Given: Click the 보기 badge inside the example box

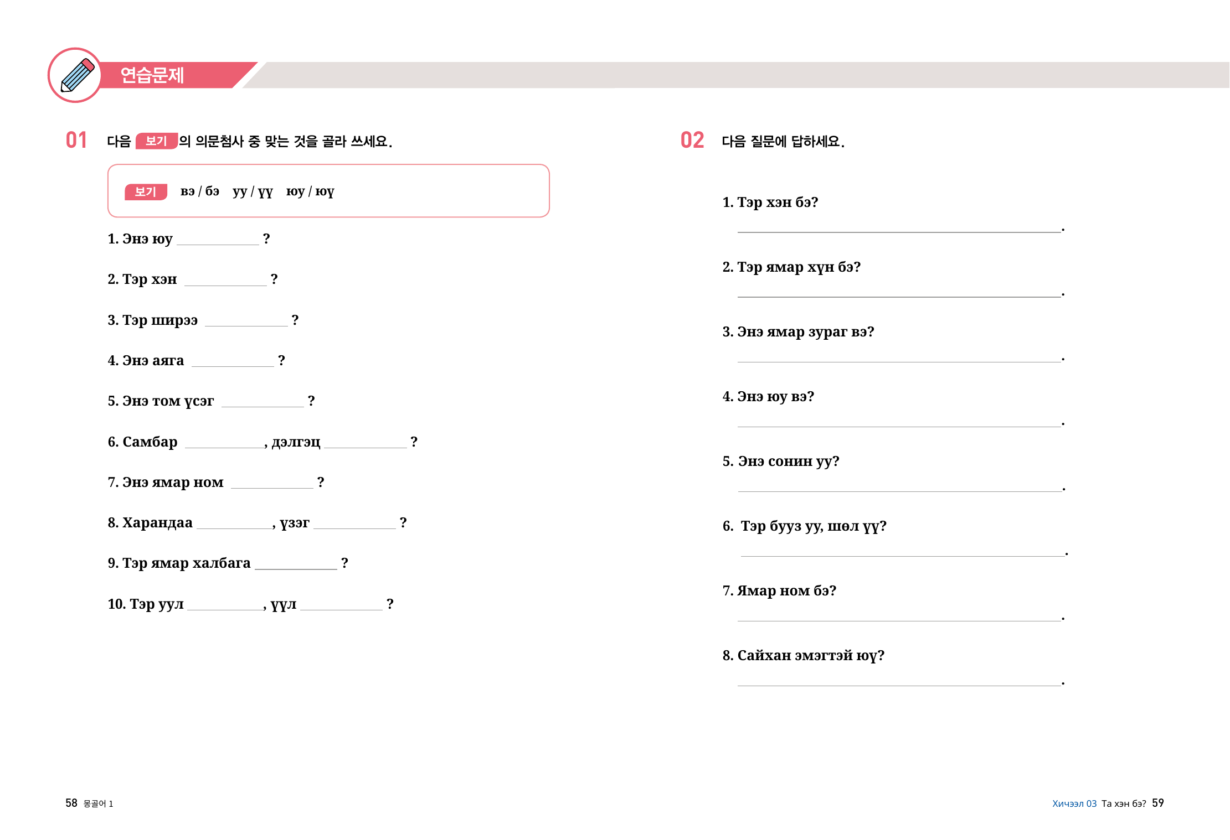Looking at the screenshot, I should 146,191.
